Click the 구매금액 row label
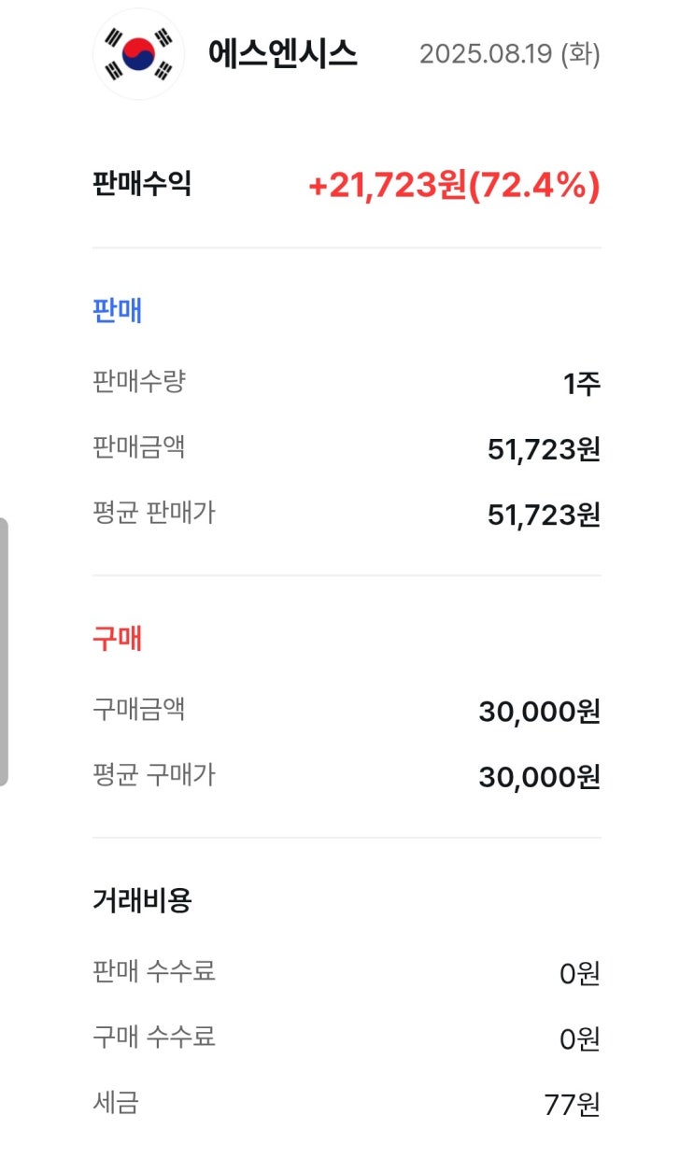The image size is (694, 1158). point(138,710)
